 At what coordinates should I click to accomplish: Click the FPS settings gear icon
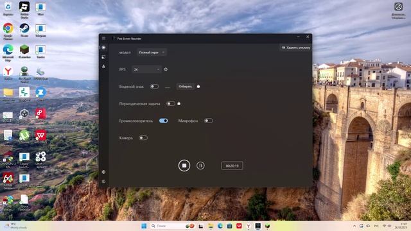166,69
